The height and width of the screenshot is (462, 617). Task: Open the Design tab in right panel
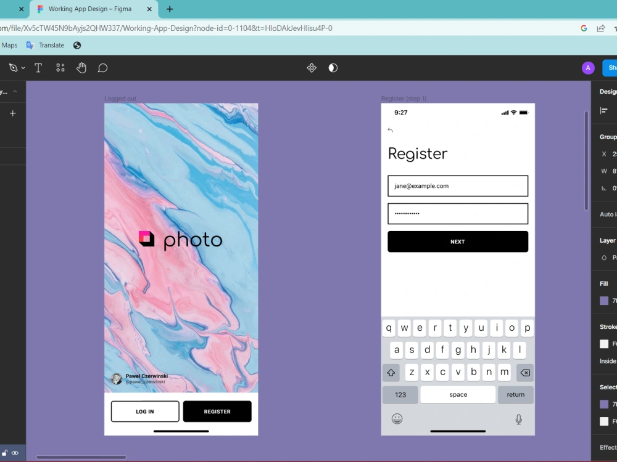(x=608, y=92)
